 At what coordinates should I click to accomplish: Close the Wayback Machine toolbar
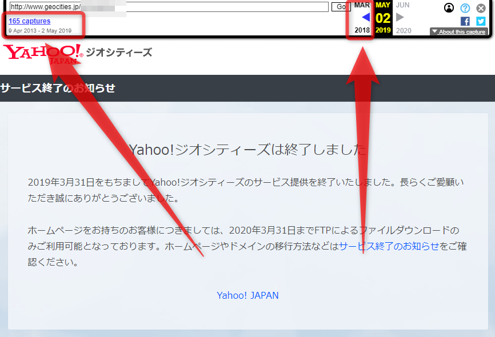pos(481,8)
